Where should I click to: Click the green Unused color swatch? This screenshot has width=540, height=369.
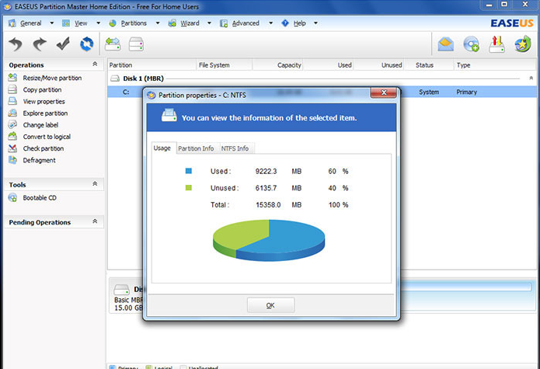[188, 187]
